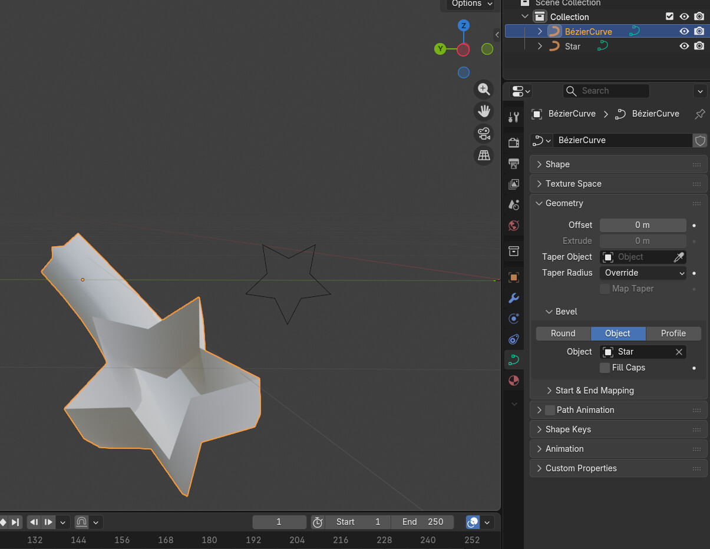This screenshot has width=710, height=549.
Task: Switch perspective/orthographic grid icon
Action: coord(484,155)
